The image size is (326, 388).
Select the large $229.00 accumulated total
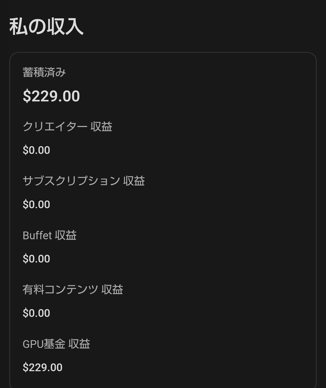coord(51,96)
